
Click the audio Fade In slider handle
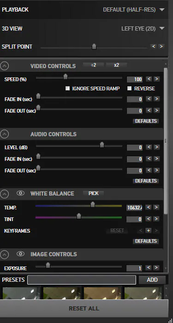pos(38,156)
